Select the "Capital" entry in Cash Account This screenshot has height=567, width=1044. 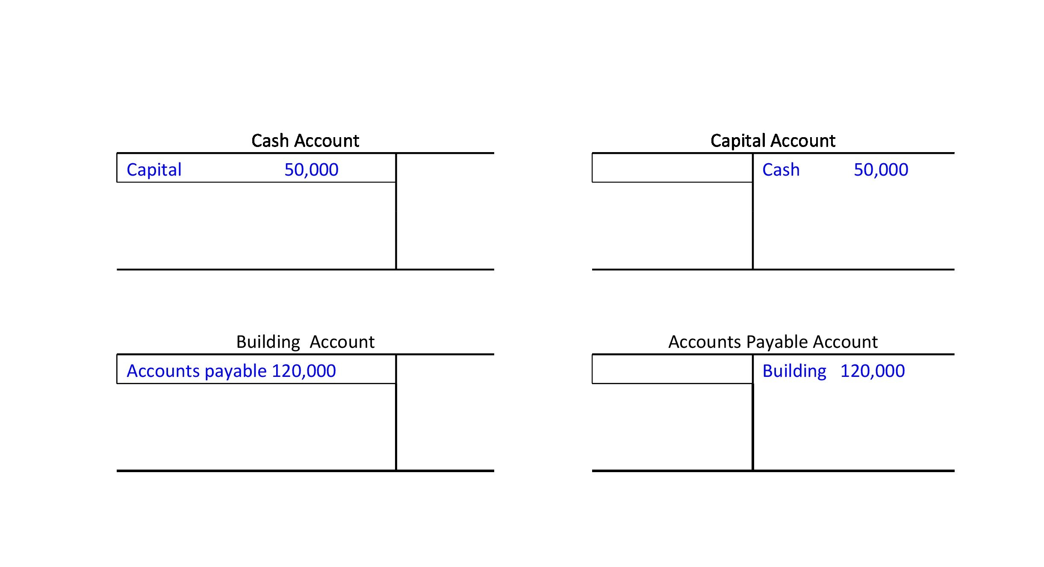[x=154, y=170]
